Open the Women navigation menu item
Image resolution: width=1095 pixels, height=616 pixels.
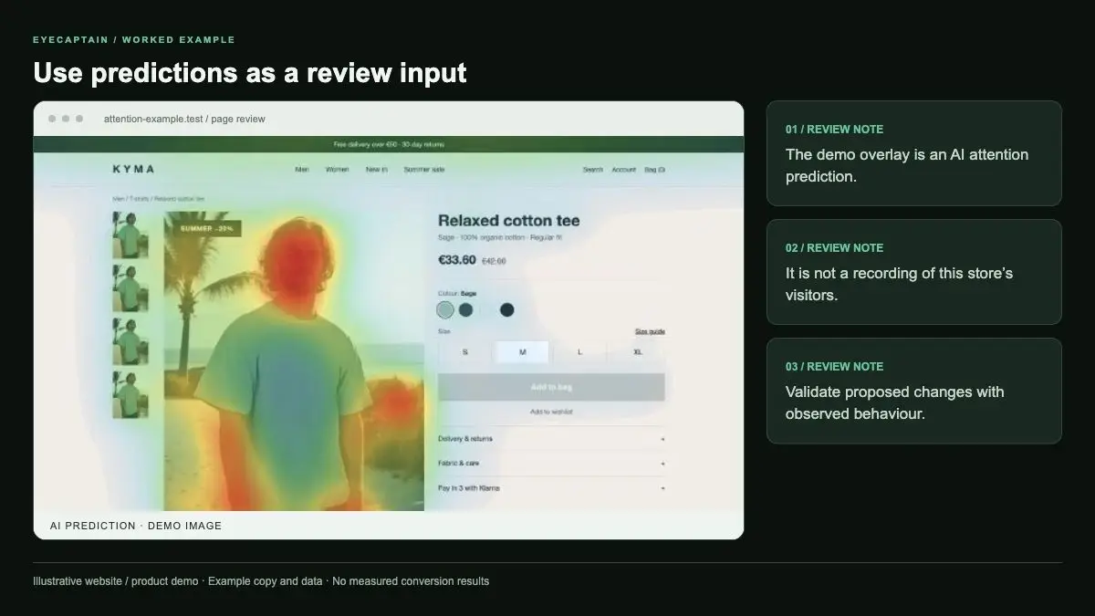(x=337, y=170)
